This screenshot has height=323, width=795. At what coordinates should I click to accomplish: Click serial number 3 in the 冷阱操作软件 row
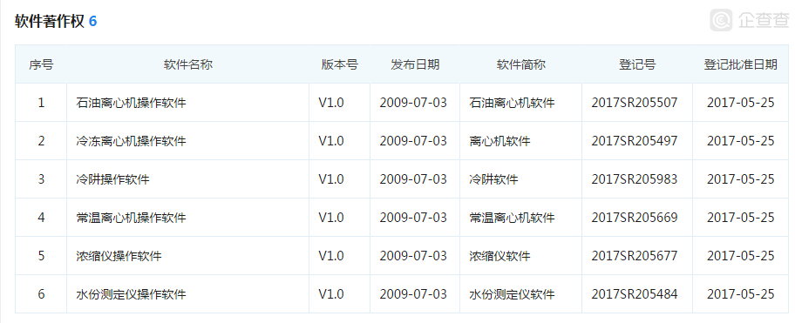point(41,179)
